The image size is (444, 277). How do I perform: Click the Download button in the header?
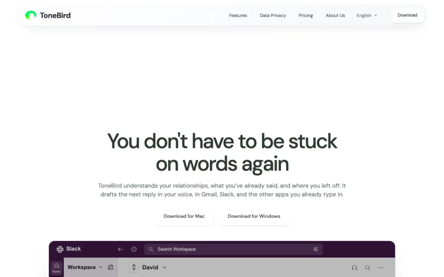pyautogui.click(x=407, y=15)
